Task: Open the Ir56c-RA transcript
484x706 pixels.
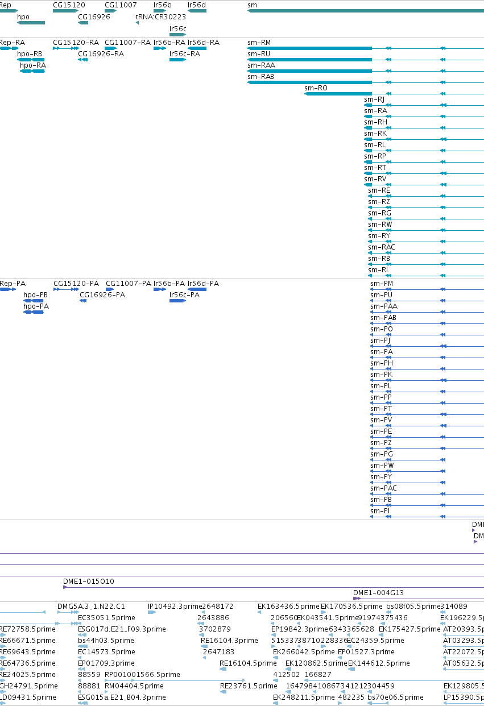Action: [x=177, y=60]
